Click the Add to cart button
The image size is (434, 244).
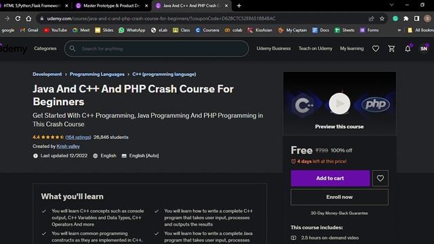click(x=330, y=178)
